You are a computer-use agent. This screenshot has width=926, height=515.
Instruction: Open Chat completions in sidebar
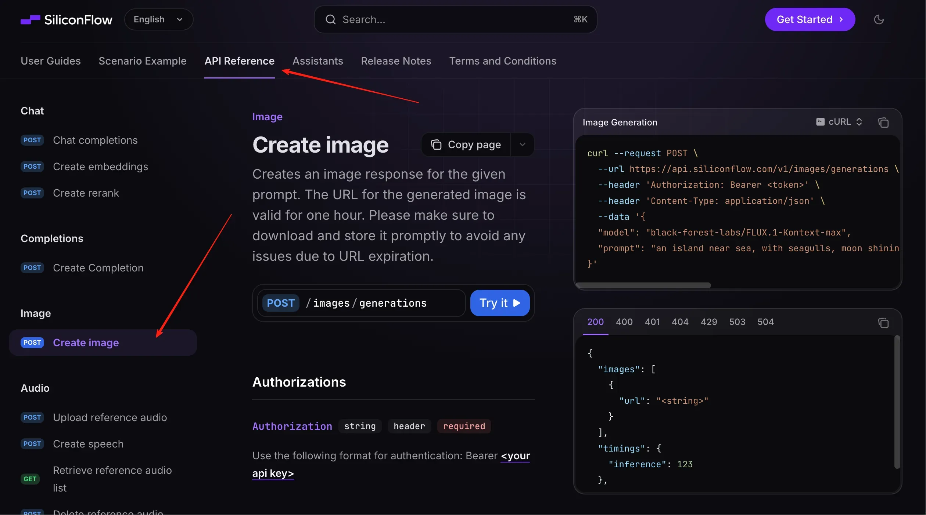[x=103, y=140]
